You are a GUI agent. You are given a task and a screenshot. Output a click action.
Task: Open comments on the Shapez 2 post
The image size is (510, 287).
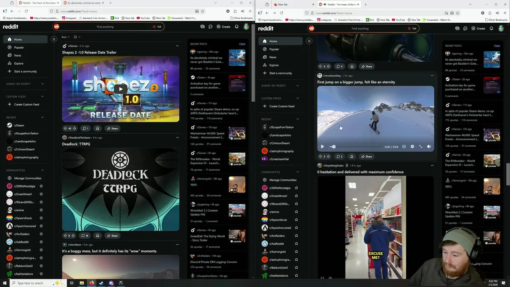85,128
